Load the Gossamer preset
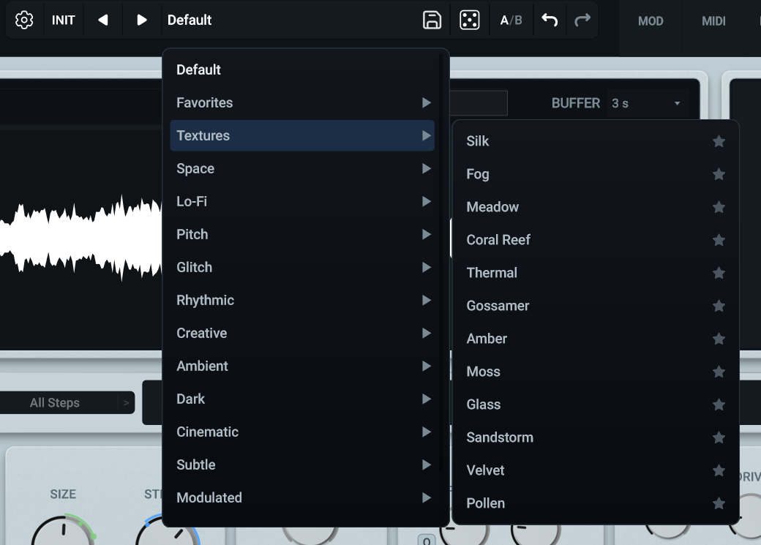This screenshot has height=545, width=761. click(x=596, y=306)
